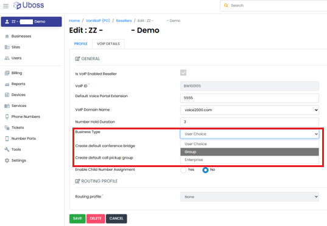Click the Businesses sidebar icon
This screenshot has height=226, width=327.
coord(7,36)
